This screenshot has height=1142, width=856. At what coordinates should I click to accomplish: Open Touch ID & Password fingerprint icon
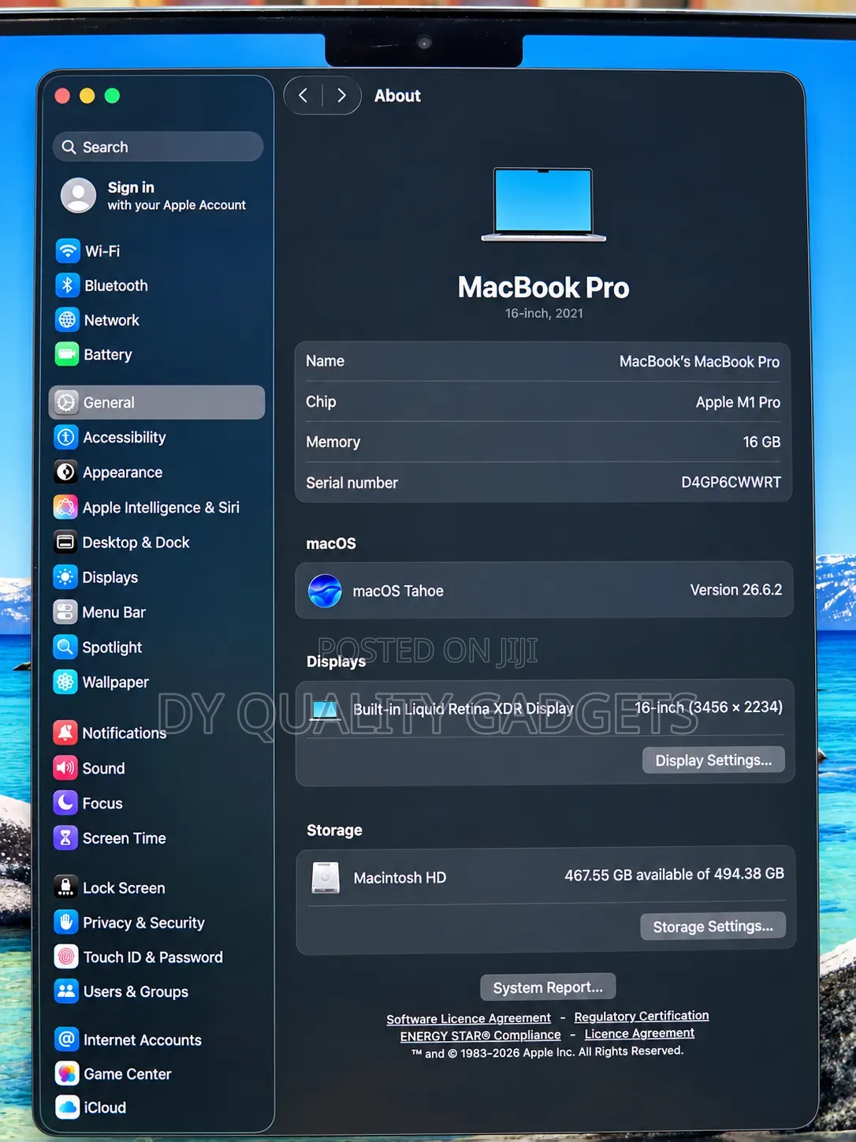(x=66, y=957)
